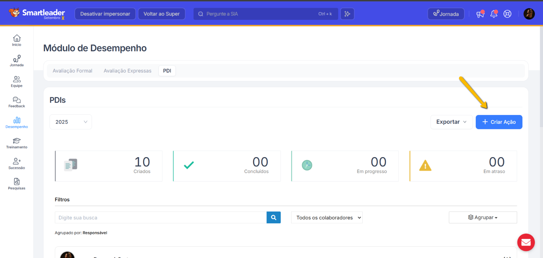Open the Todos os colaboradores select

pyautogui.click(x=327, y=218)
